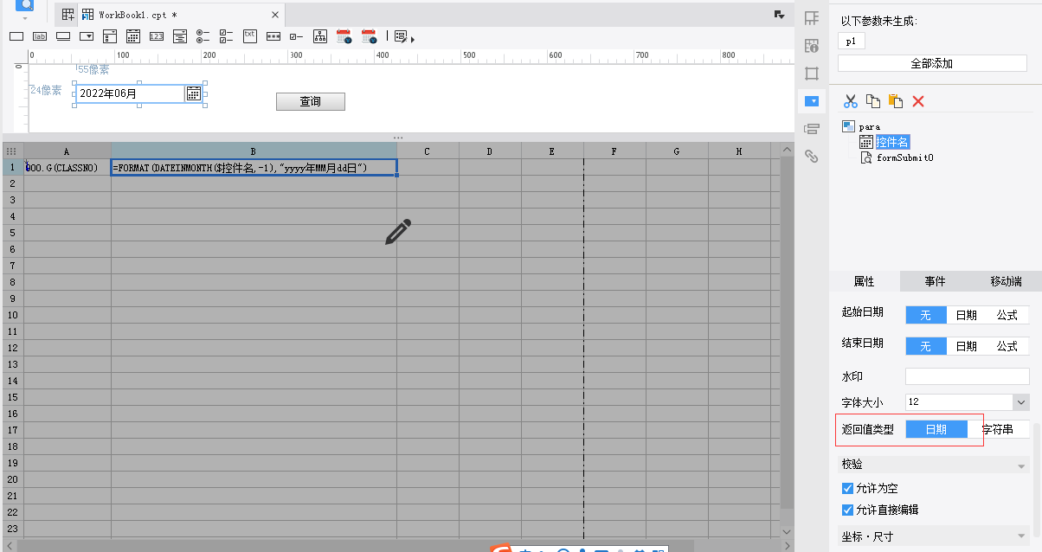Select the button widget icon

point(63,36)
